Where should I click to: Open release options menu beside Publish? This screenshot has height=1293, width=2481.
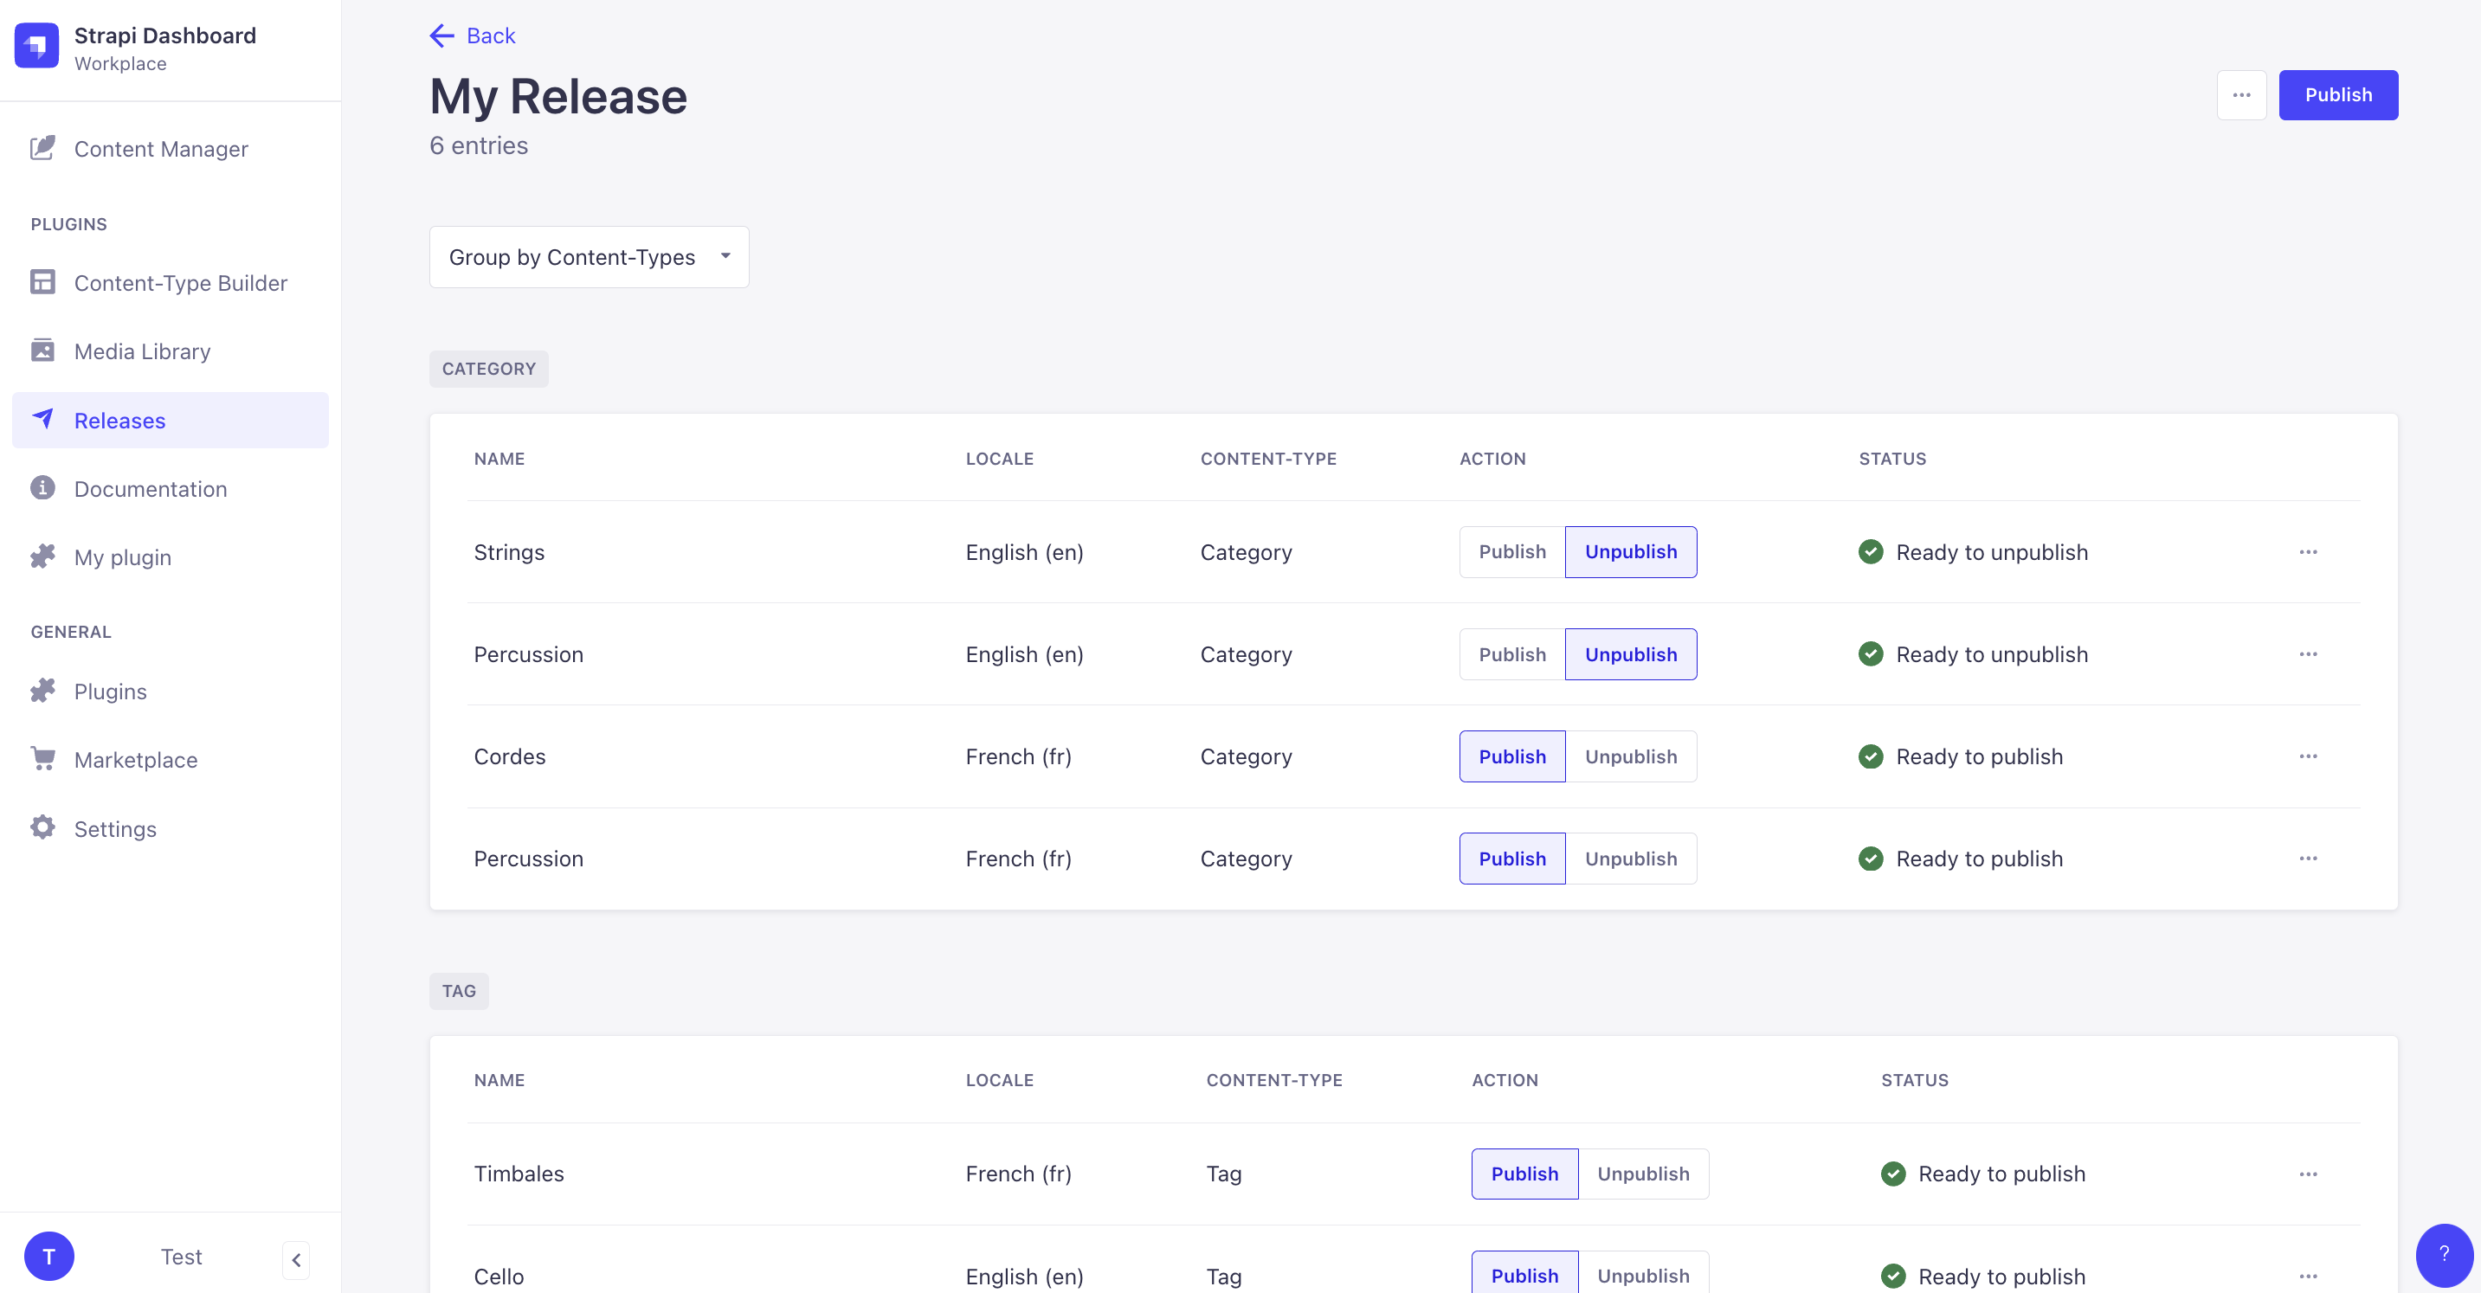[x=2240, y=95]
